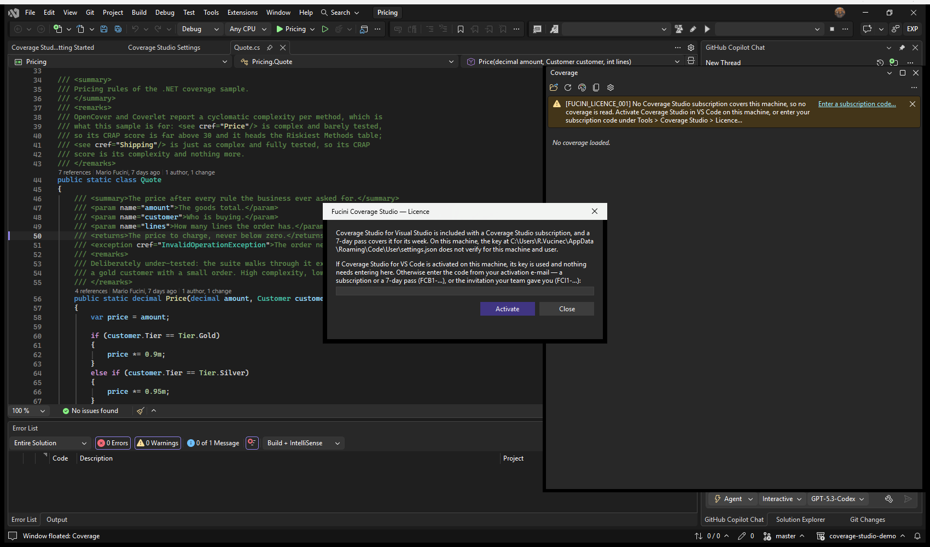Open the Any CPU platform dropdown
Screen dimensions: 930x547
click(248, 29)
